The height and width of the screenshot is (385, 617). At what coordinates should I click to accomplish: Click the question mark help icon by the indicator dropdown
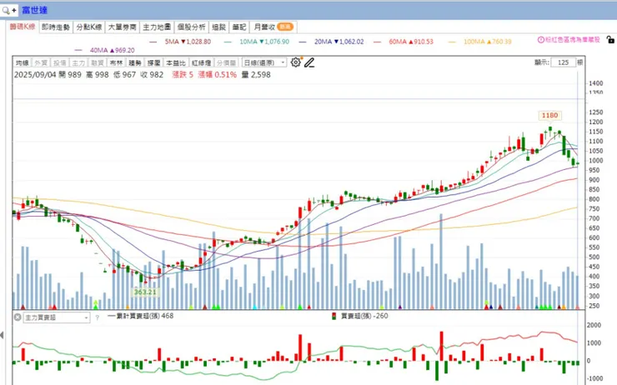[98, 317]
